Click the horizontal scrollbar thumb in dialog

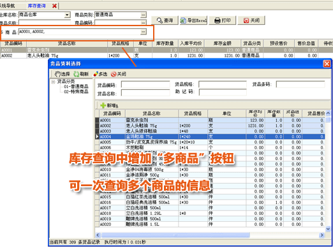point(175,235)
